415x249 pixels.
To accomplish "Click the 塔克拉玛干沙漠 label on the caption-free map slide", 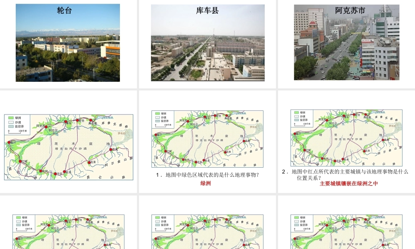I will (x=71, y=149).
